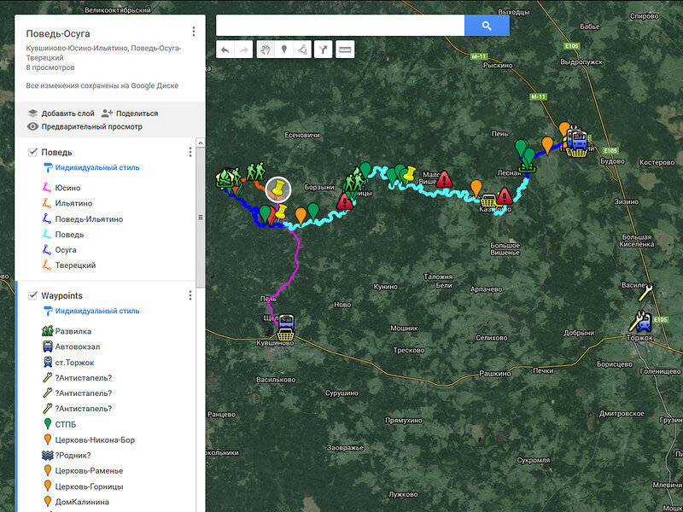The height and width of the screenshot is (512, 683).
Task: Select the Ильятино route item
Action: 73,203
